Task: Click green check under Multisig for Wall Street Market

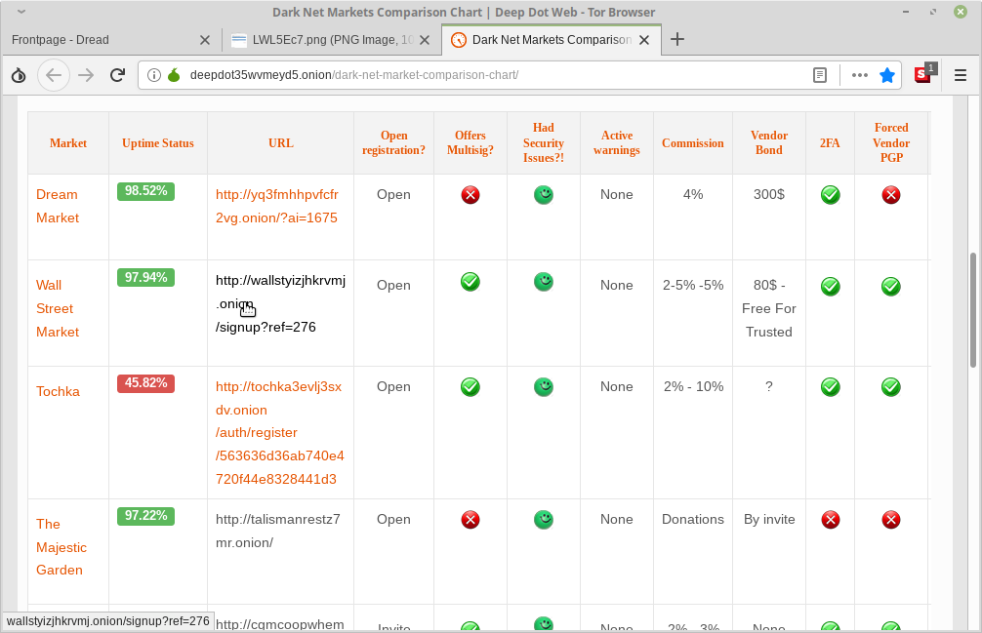Action: 471,282
